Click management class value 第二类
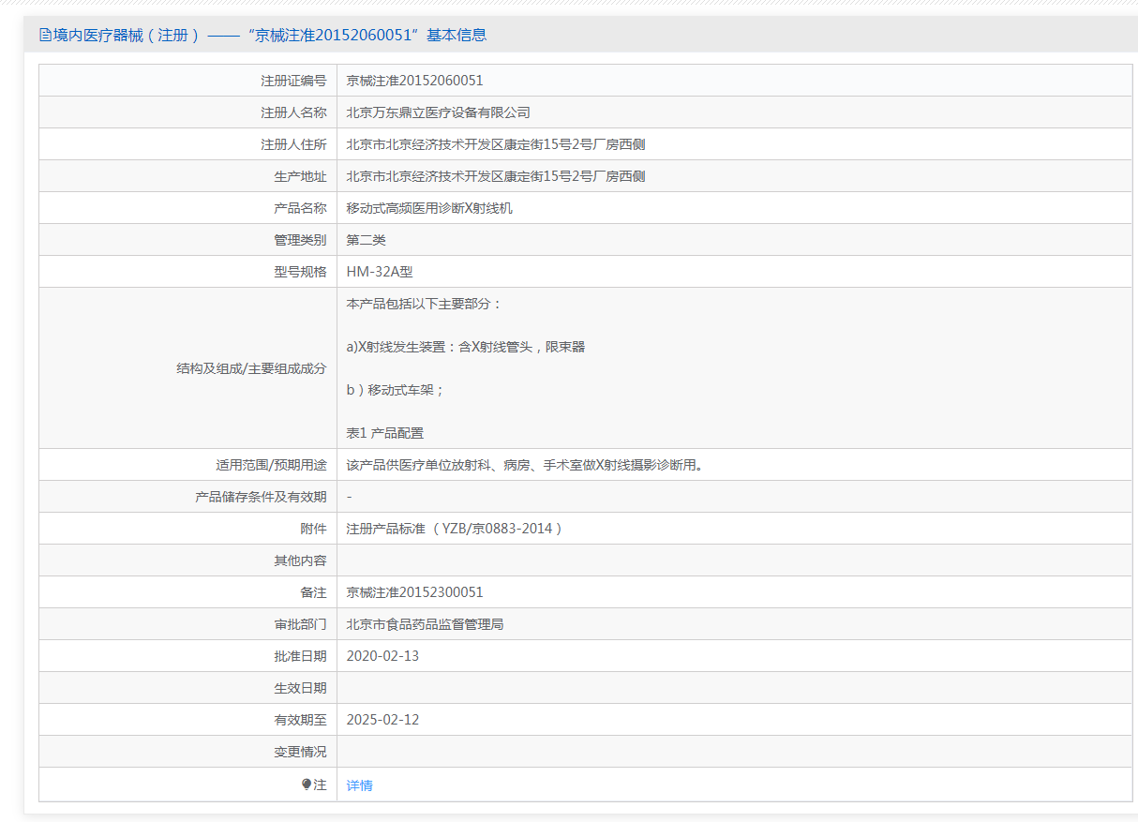Viewport: 1138px width, 822px height. coord(366,240)
